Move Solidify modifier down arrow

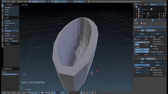[x=161, y=30]
